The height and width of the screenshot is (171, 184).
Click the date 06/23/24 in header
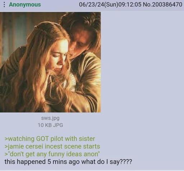(91, 5)
